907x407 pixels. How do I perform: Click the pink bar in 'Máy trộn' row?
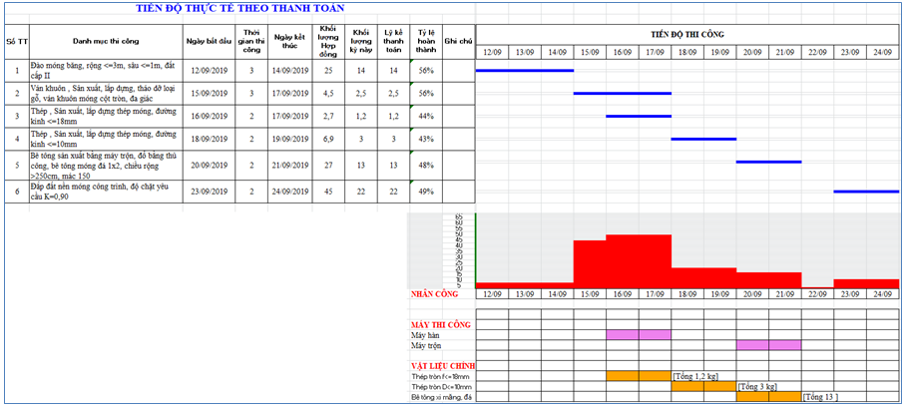coord(768,345)
